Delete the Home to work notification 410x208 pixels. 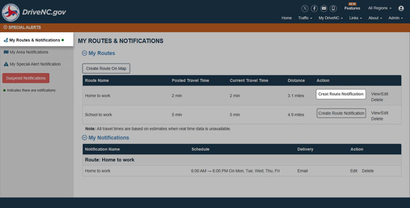click(x=368, y=171)
